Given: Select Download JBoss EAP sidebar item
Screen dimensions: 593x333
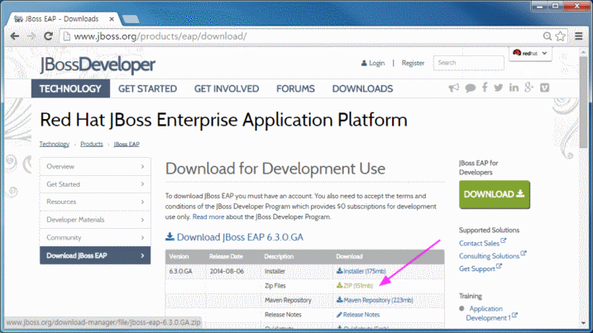Looking at the screenshot, I should [95, 255].
